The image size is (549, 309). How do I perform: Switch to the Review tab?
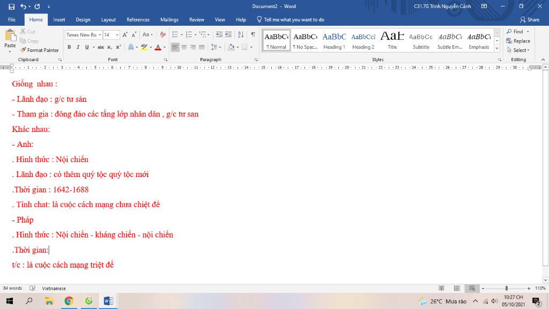pos(197,20)
